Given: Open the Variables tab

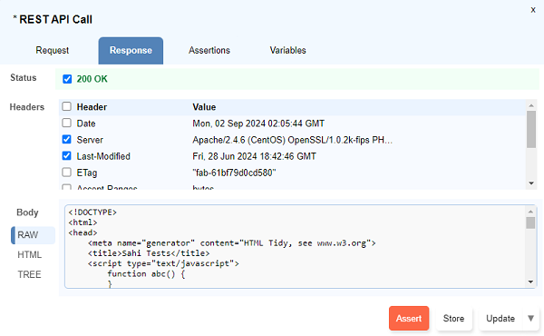Looking at the screenshot, I should 288,50.
